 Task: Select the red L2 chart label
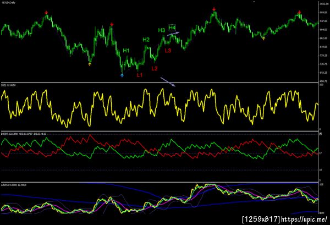[155, 68]
